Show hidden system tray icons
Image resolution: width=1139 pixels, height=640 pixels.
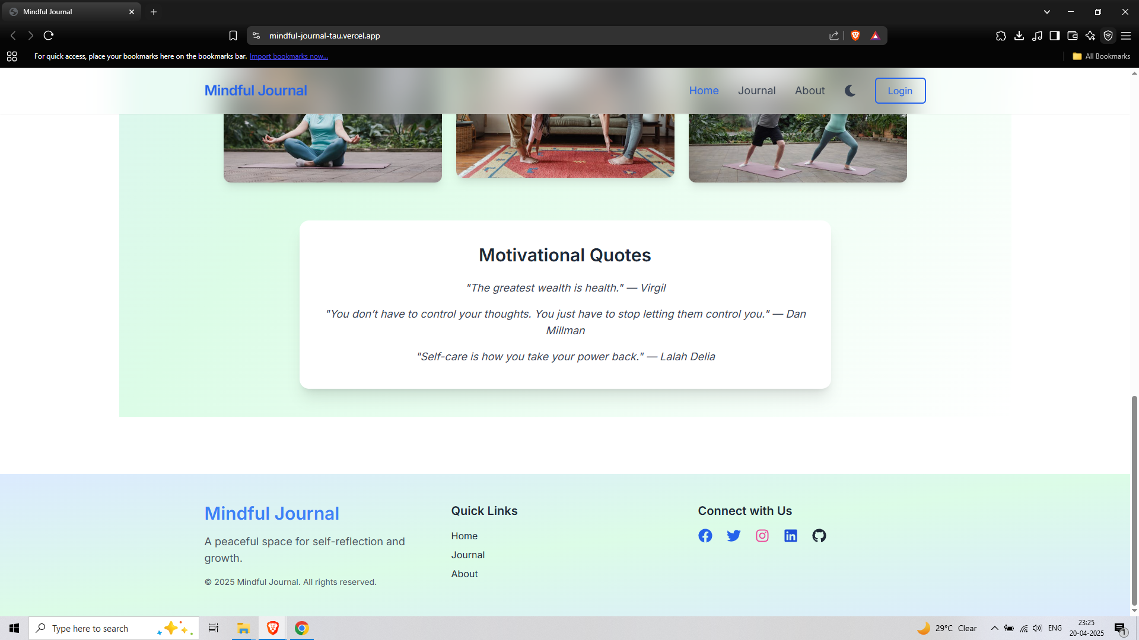(x=994, y=628)
